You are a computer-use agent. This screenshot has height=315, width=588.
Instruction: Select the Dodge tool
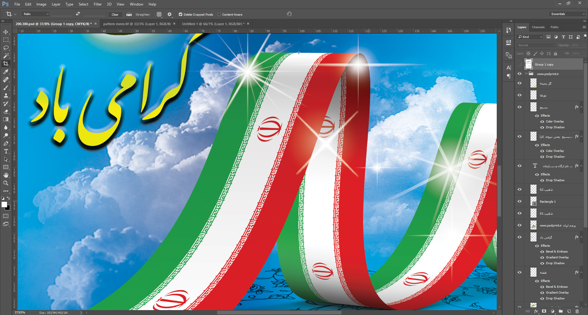click(x=6, y=135)
